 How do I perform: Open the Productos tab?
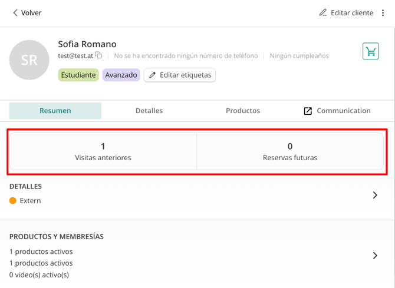coord(243,111)
